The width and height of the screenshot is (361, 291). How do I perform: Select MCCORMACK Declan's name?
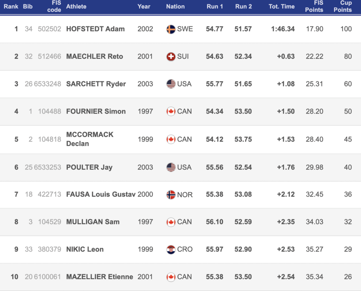point(90,139)
